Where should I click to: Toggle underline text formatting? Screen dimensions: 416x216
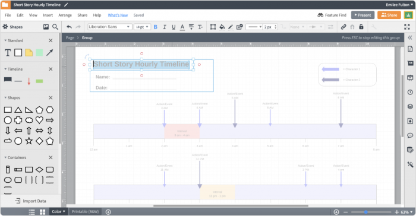click(174, 27)
